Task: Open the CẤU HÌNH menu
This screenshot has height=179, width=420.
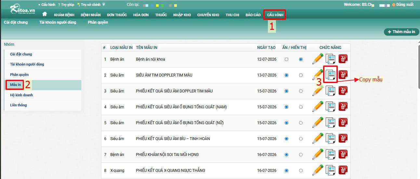Action: (x=275, y=15)
